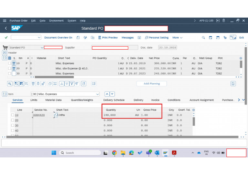Image resolution: width=248 pixels, height=175 pixels.
Task: Tick the checkbox for item 10 row
Action: [9, 63]
